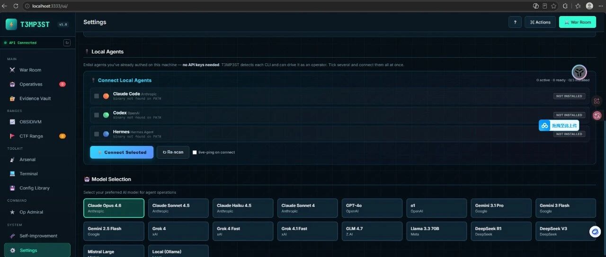Viewport: 606px width, 257px height.
Task: Click the Evidence Vault lock icon
Action: pyautogui.click(x=13, y=98)
